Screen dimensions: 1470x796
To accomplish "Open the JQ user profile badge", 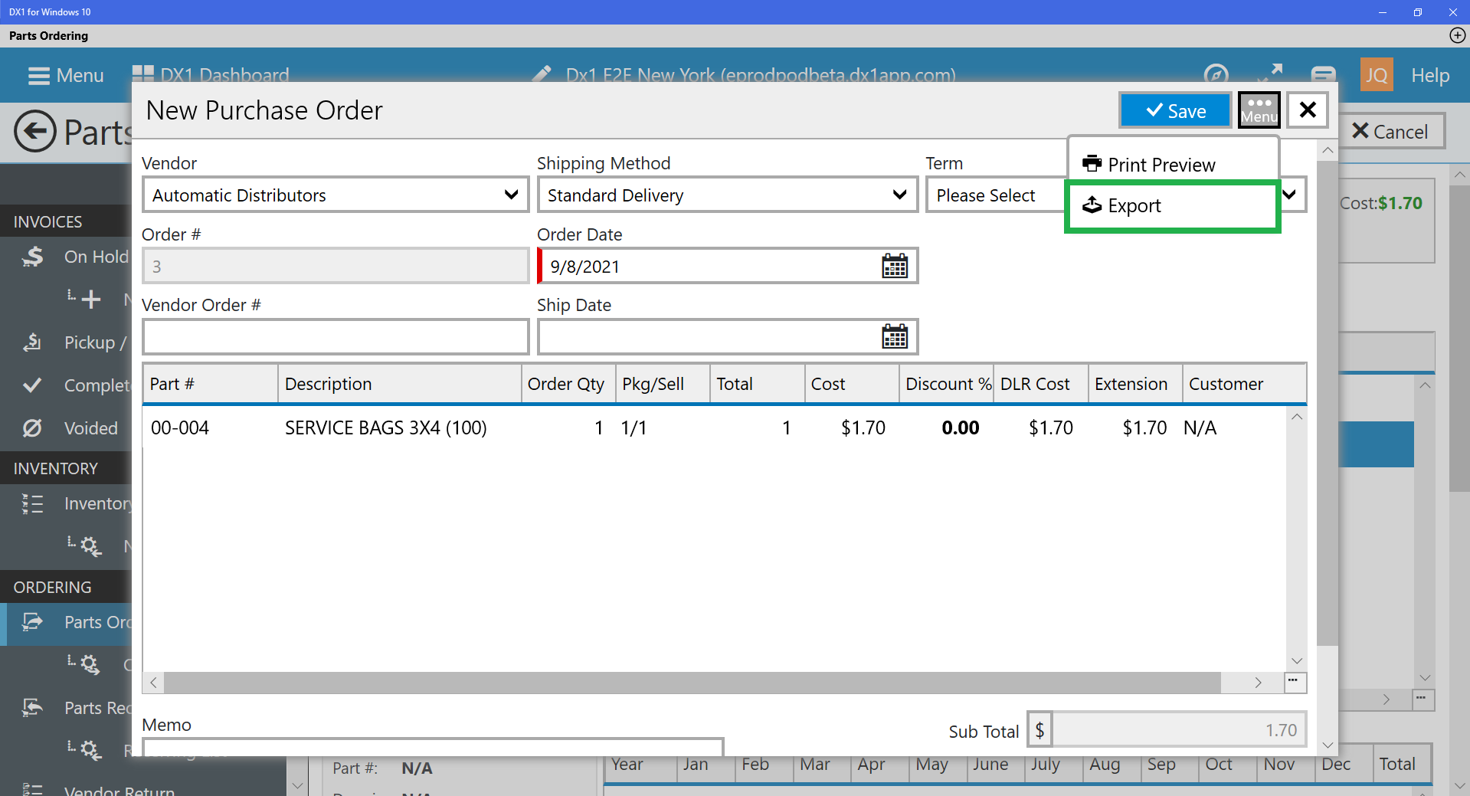I will click(x=1377, y=75).
